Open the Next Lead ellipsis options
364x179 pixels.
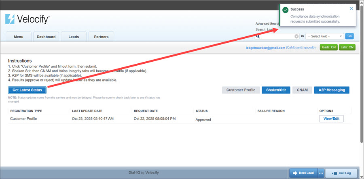pyautogui.click(x=321, y=173)
